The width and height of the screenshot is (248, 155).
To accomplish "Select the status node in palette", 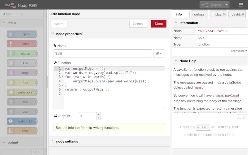I will (22, 53).
